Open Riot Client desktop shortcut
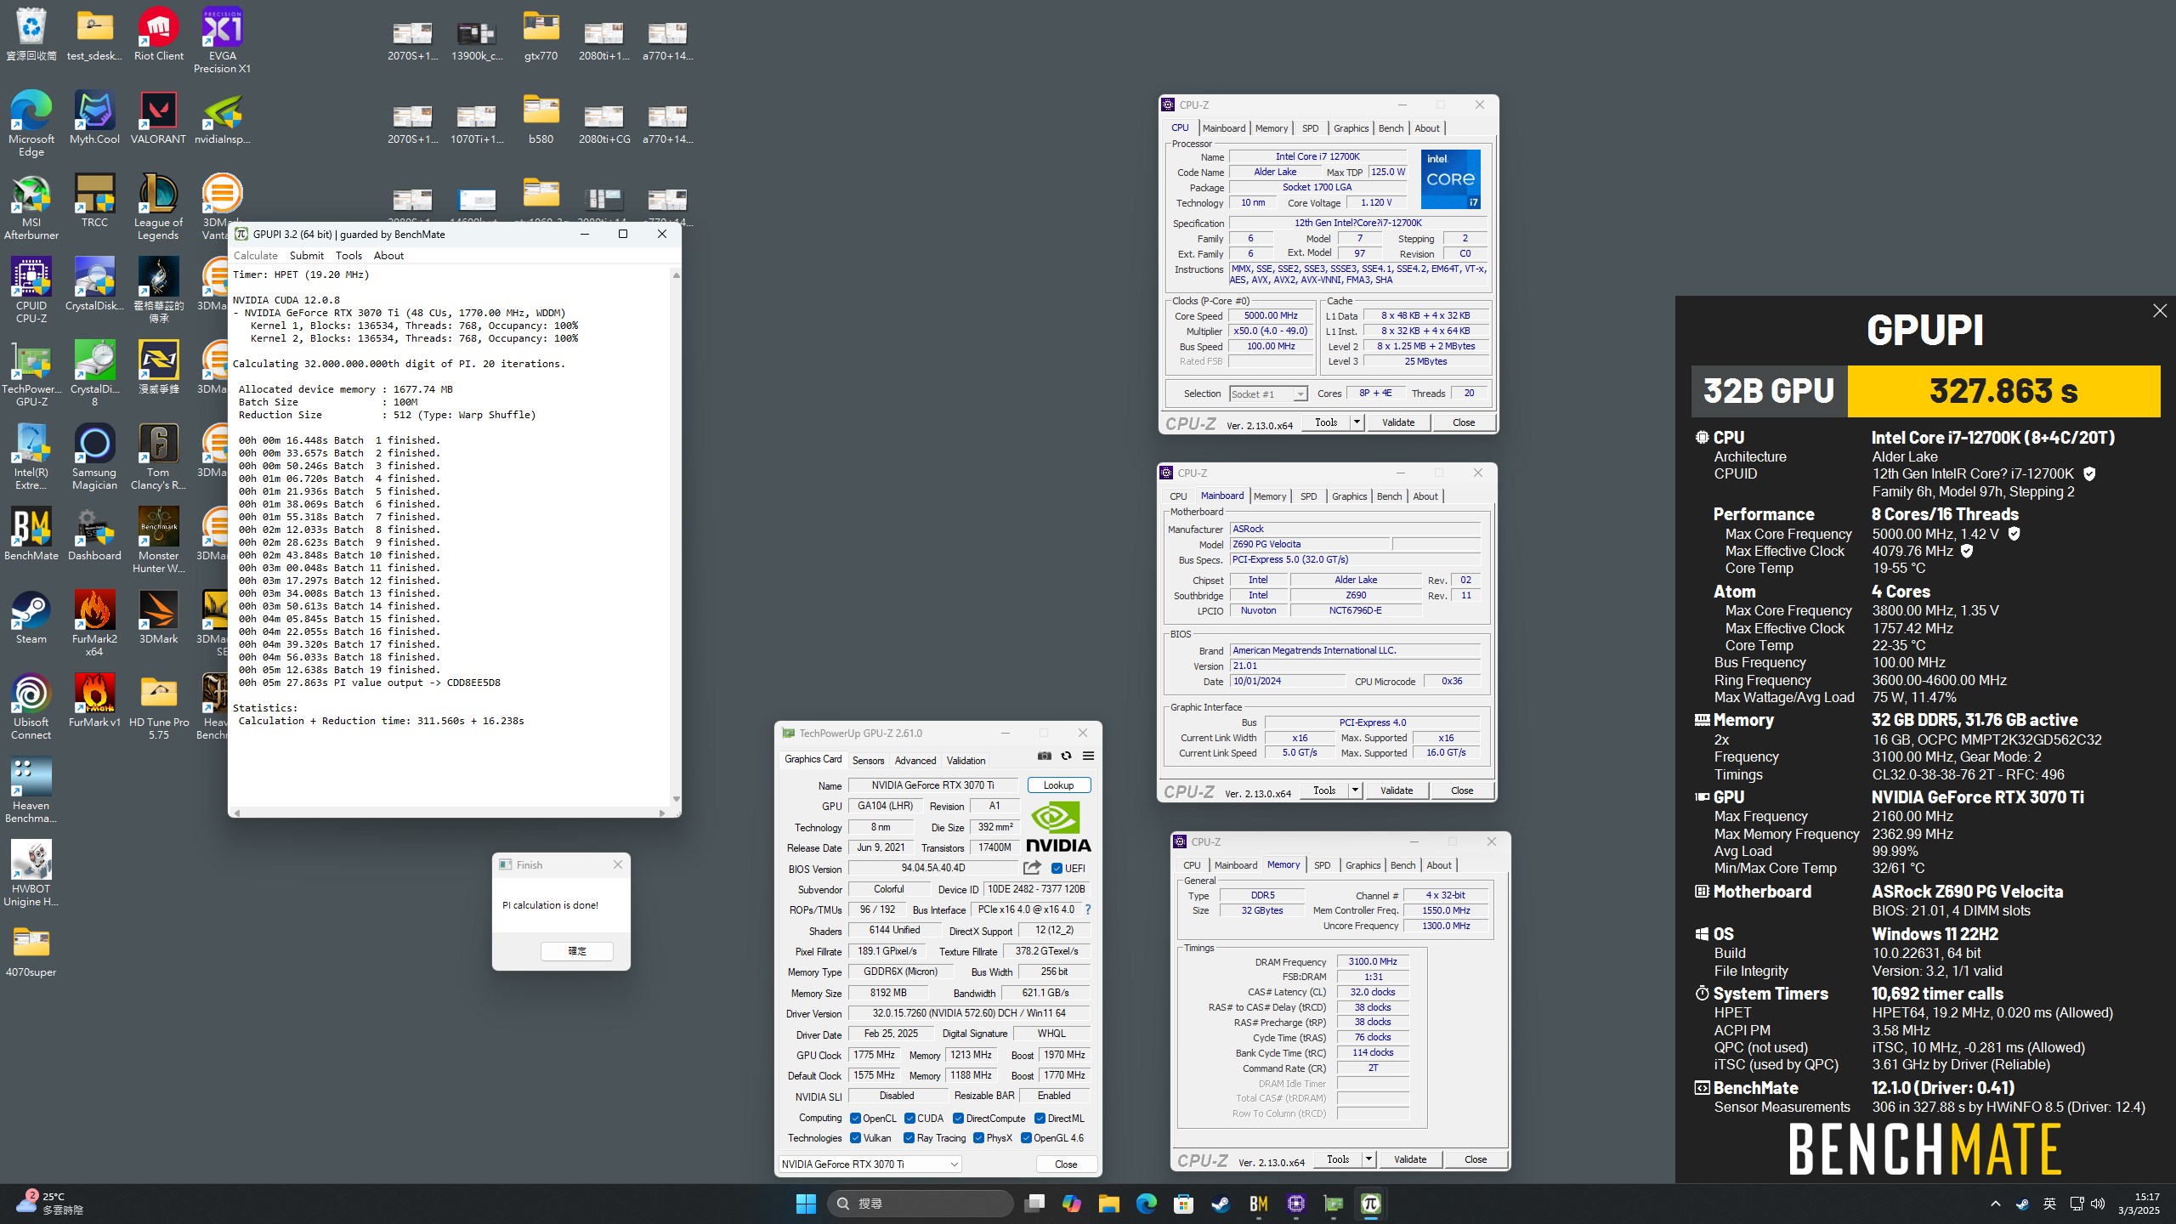 pyautogui.click(x=158, y=34)
